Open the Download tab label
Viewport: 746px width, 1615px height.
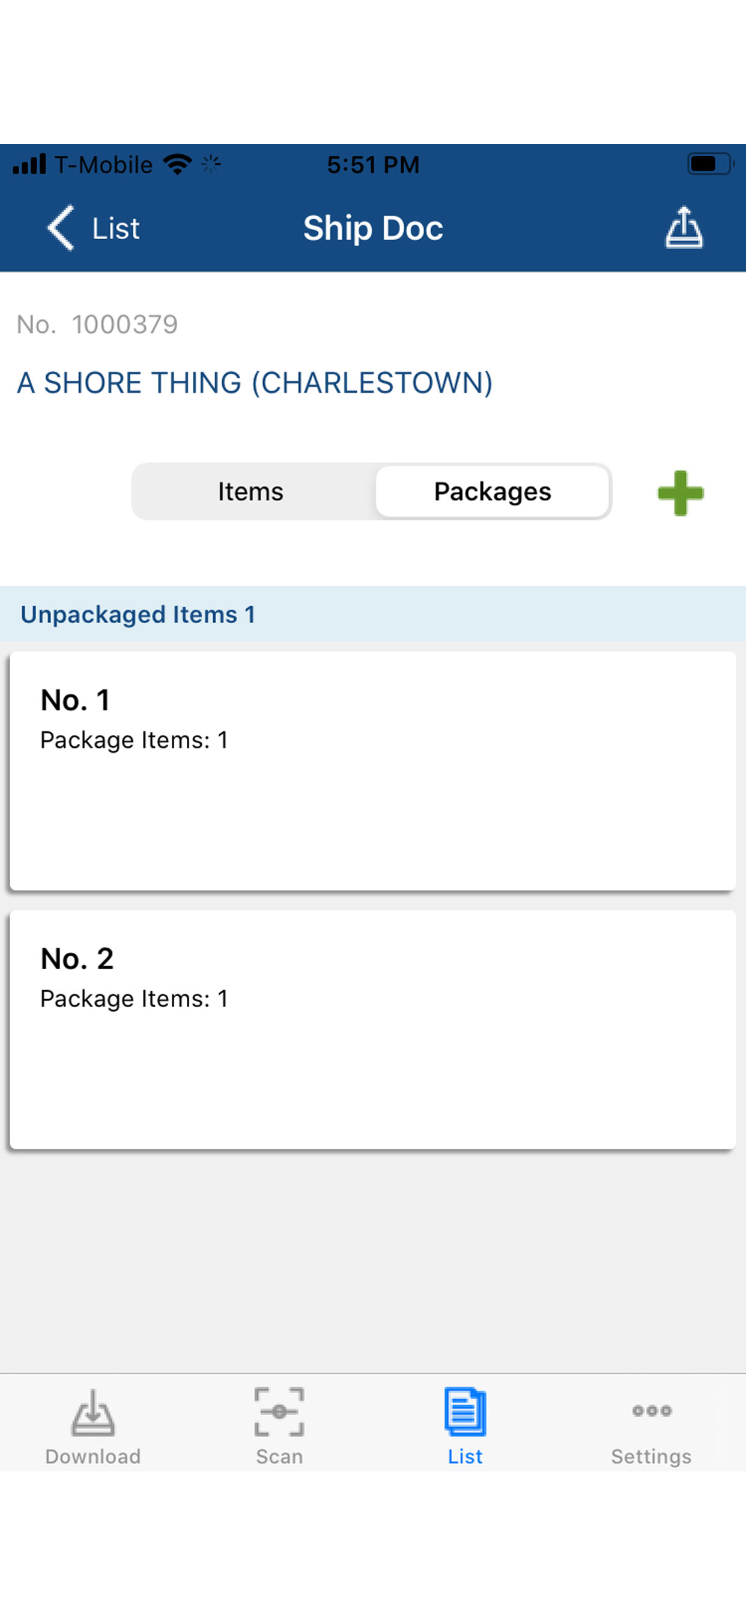(x=92, y=1456)
